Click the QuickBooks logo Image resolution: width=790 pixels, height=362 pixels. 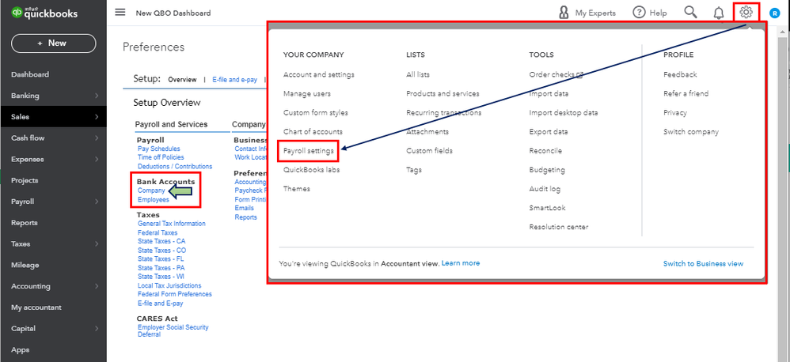click(x=44, y=13)
